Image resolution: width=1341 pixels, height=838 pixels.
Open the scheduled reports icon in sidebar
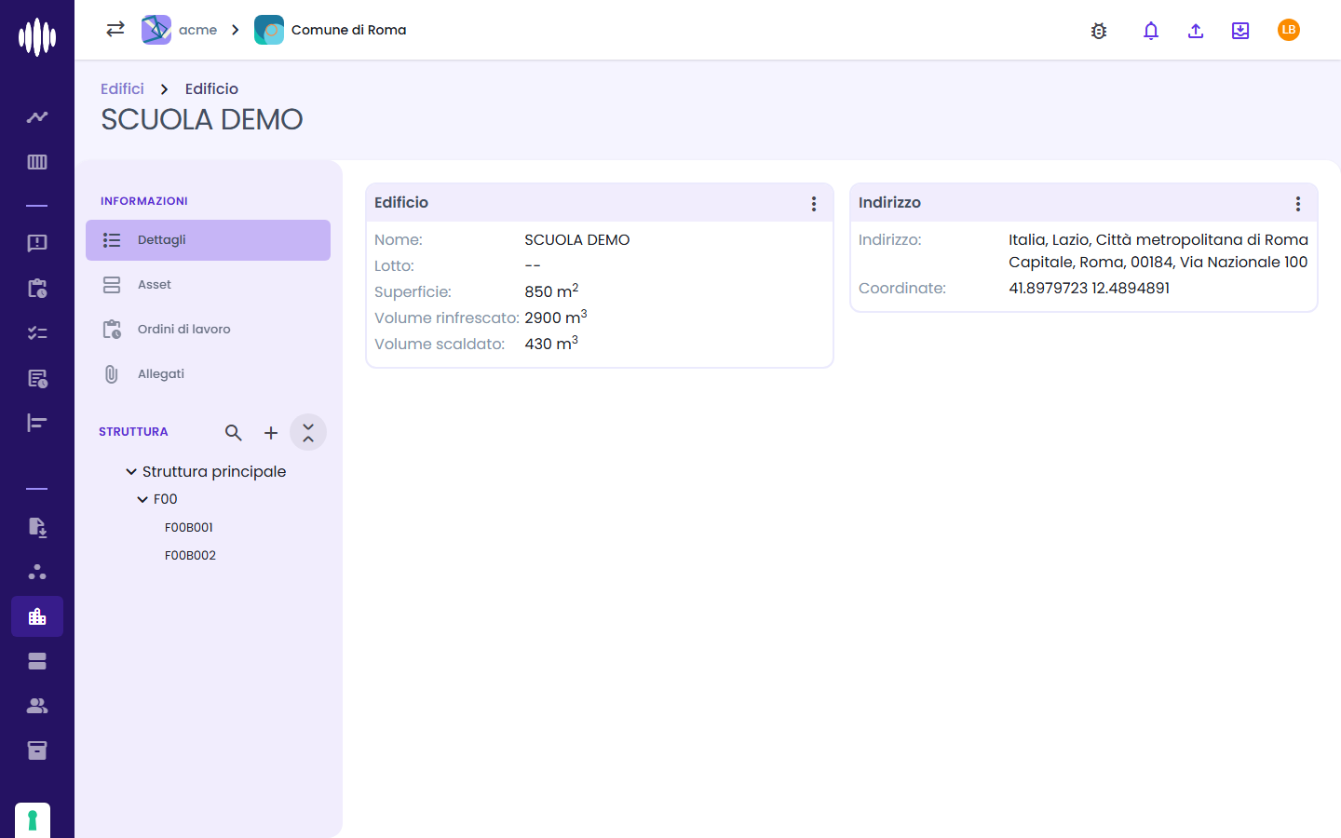click(x=37, y=378)
